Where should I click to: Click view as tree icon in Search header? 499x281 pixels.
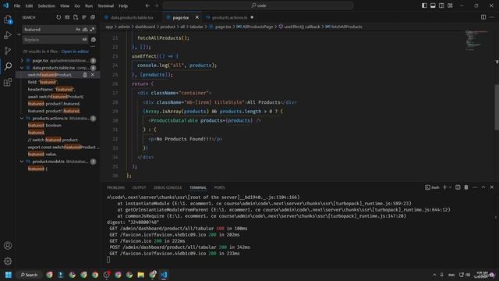point(84,17)
